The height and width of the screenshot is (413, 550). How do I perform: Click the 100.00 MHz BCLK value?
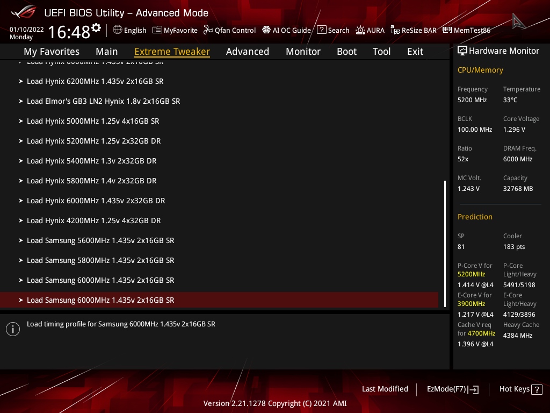click(475, 130)
